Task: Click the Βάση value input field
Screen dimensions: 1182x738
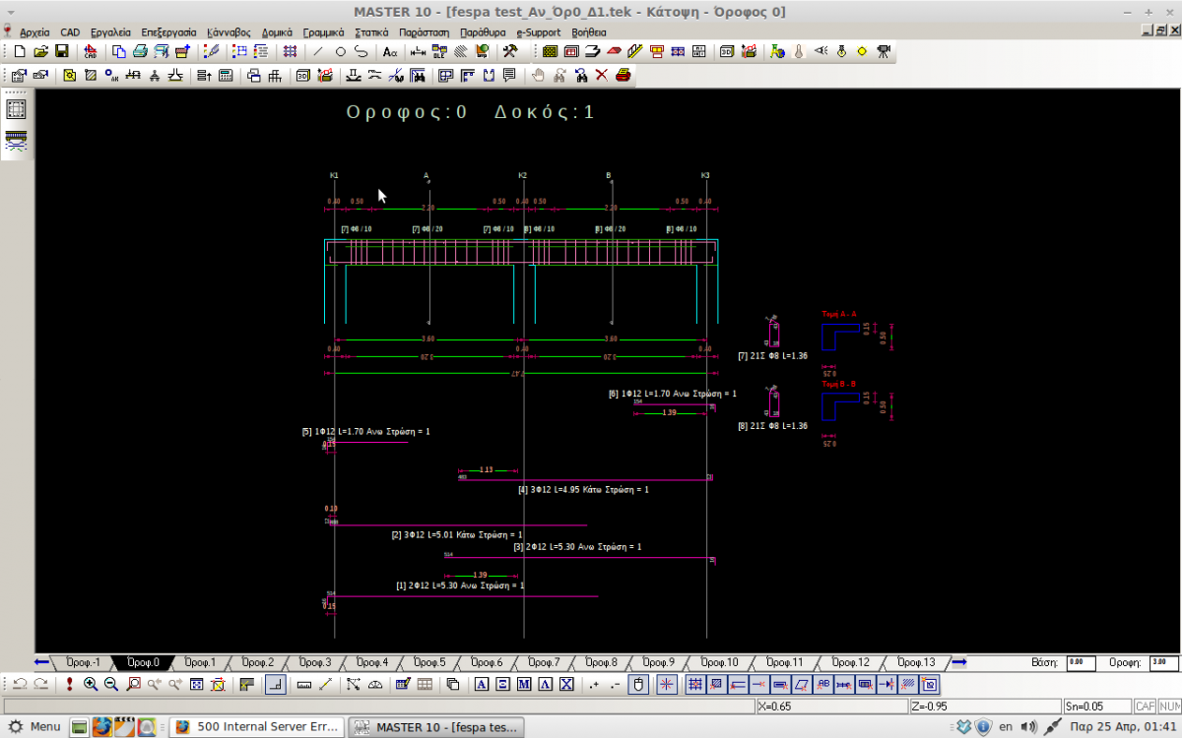Action: [1081, 662]
